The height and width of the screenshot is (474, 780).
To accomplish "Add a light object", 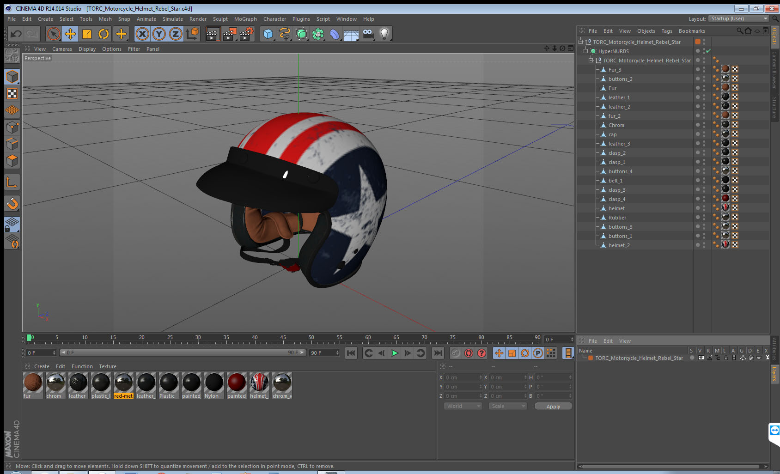I will click(384, 34).
